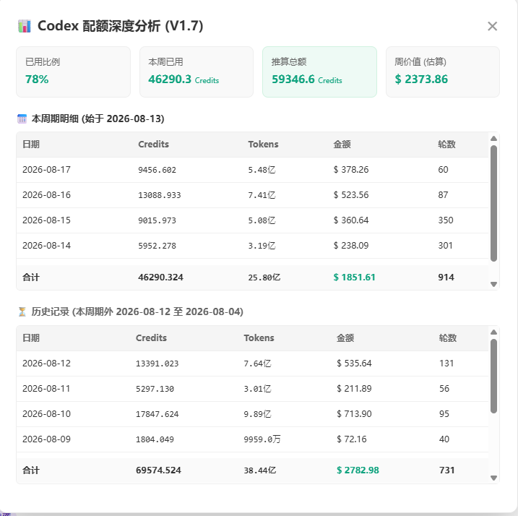Select the 已用比例 78% card

click(74, 72)
